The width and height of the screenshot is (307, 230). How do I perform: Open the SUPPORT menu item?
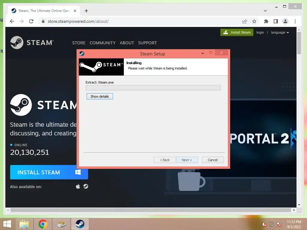[148, 43]
